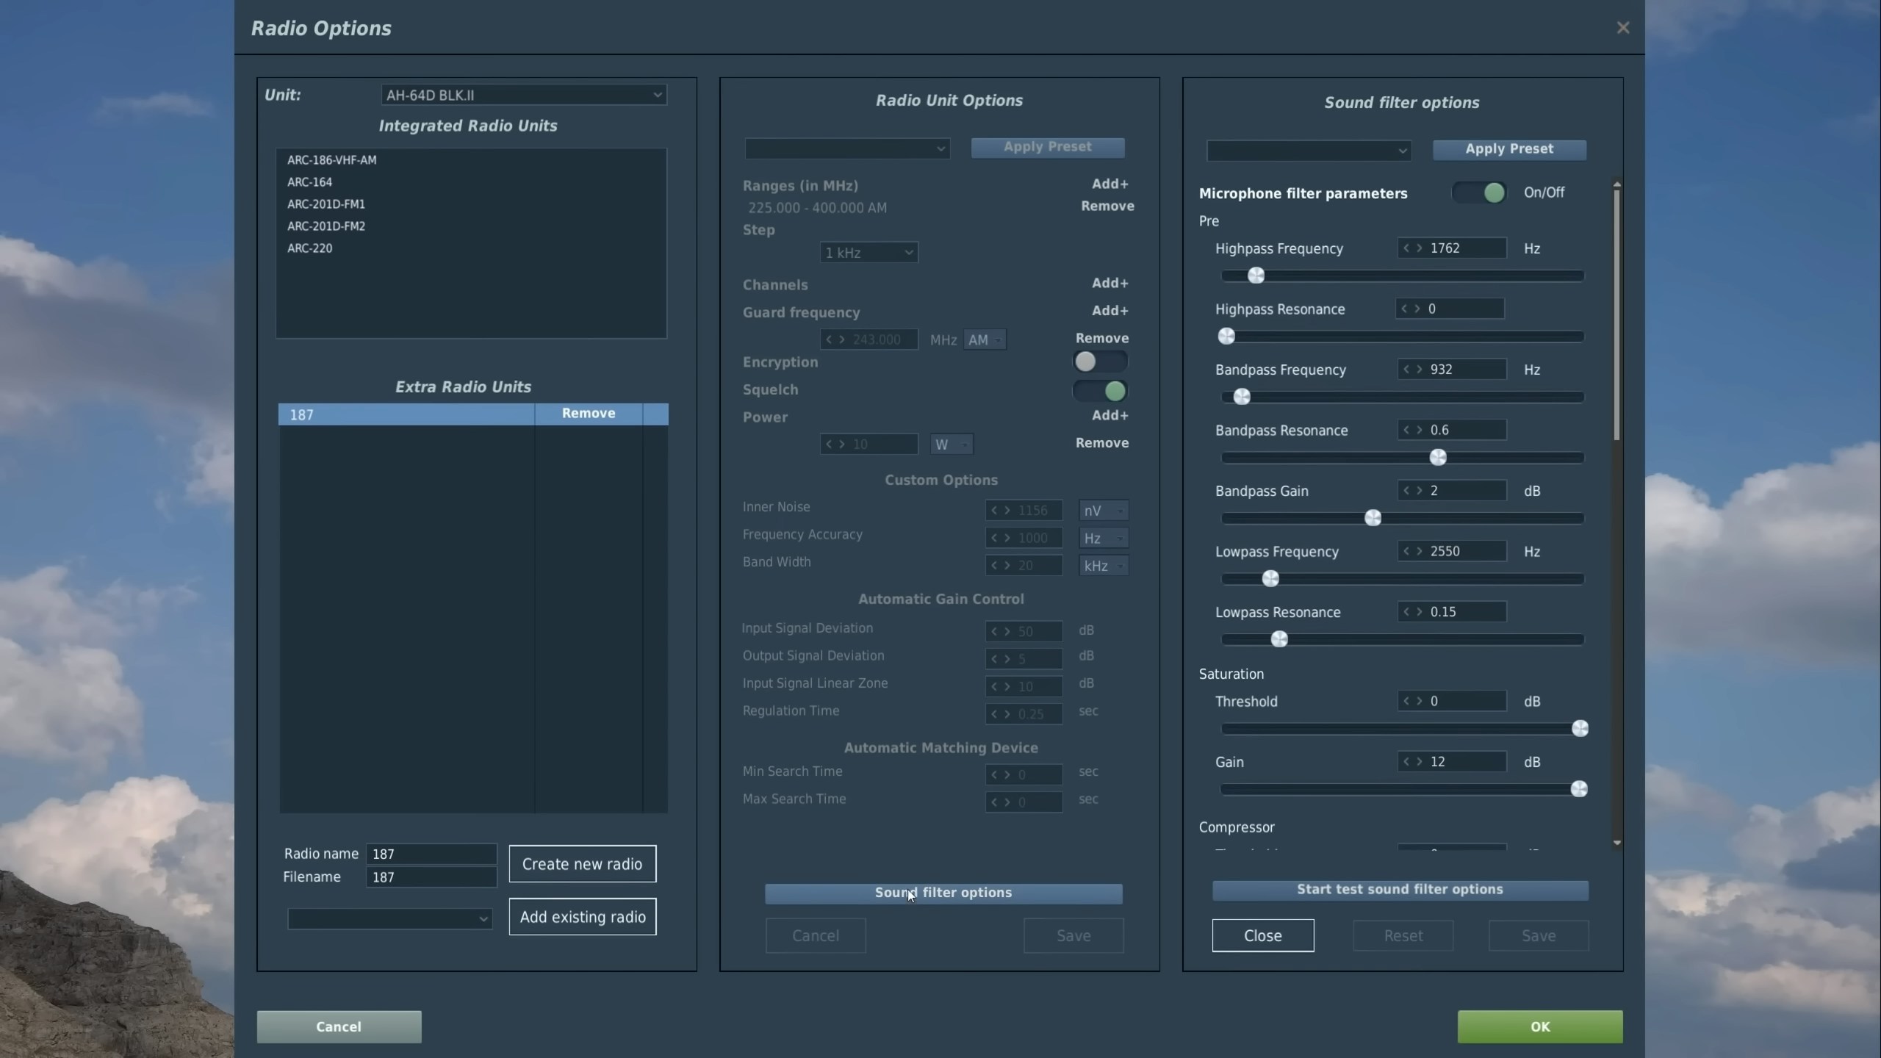The image size is (1881, 1058).
Task: Expand the Sound filter preset dropdown
Action: [x=1308, y=151]
